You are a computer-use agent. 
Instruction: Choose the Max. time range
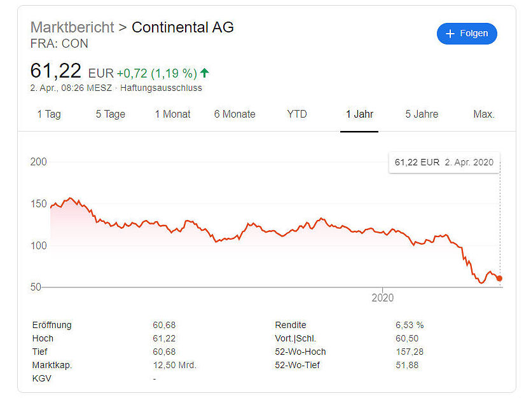484,114
